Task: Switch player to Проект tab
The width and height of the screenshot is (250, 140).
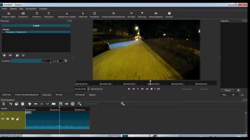Action: 92,95
